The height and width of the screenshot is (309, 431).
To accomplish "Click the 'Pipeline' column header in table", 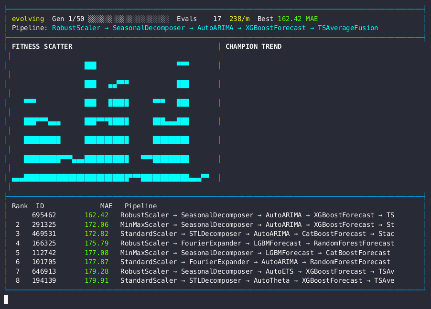I will click(x=141, y=206).
